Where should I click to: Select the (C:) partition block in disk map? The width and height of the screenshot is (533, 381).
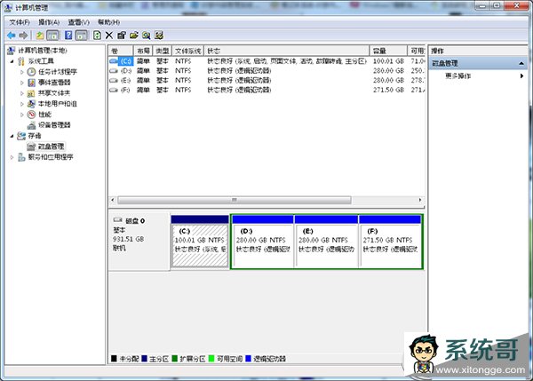point(200,242)
